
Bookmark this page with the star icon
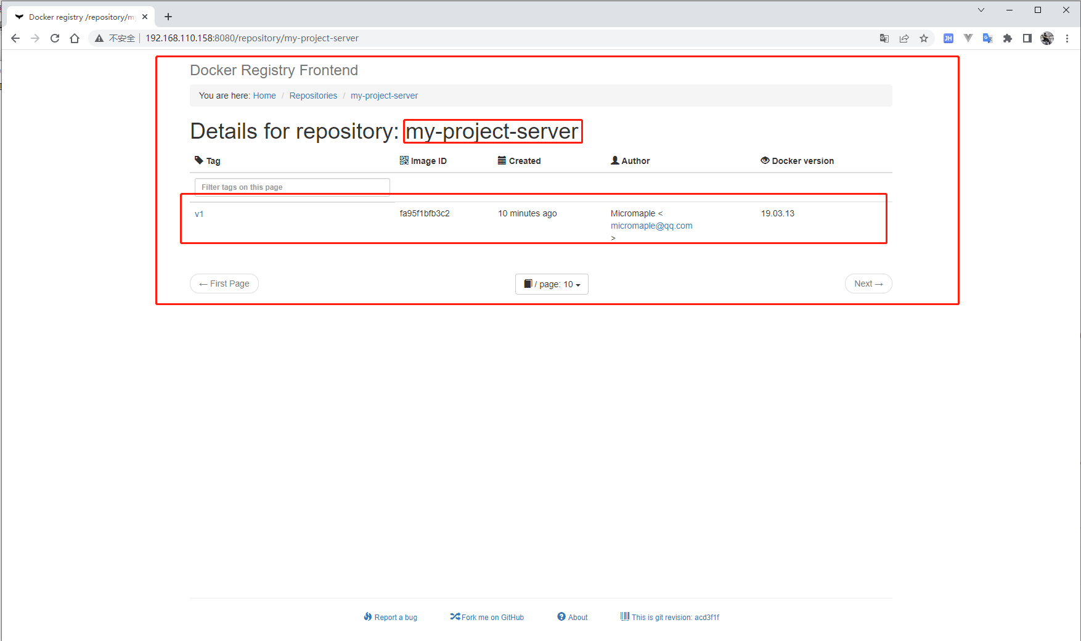[x=924, y=38]
